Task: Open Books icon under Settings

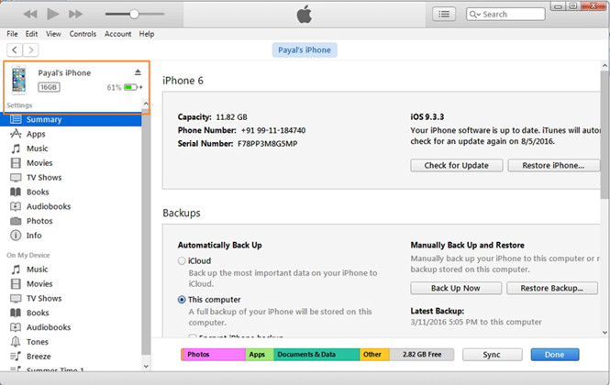Action: (16, 192)
